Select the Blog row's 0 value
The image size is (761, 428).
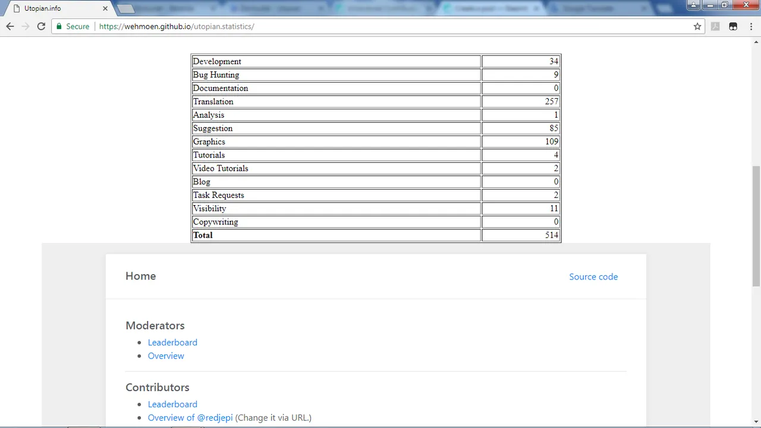[x=556, y=182]
